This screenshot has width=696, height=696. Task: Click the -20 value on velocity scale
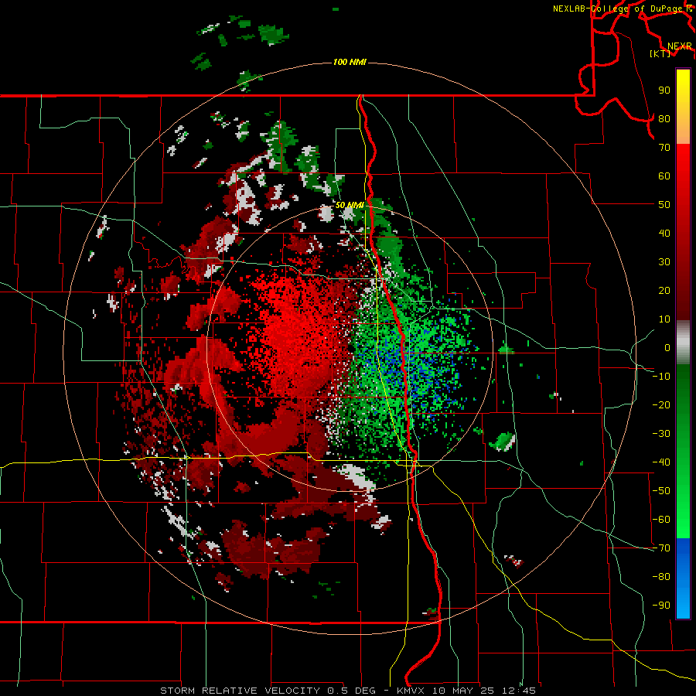click(x=661, y=404)
